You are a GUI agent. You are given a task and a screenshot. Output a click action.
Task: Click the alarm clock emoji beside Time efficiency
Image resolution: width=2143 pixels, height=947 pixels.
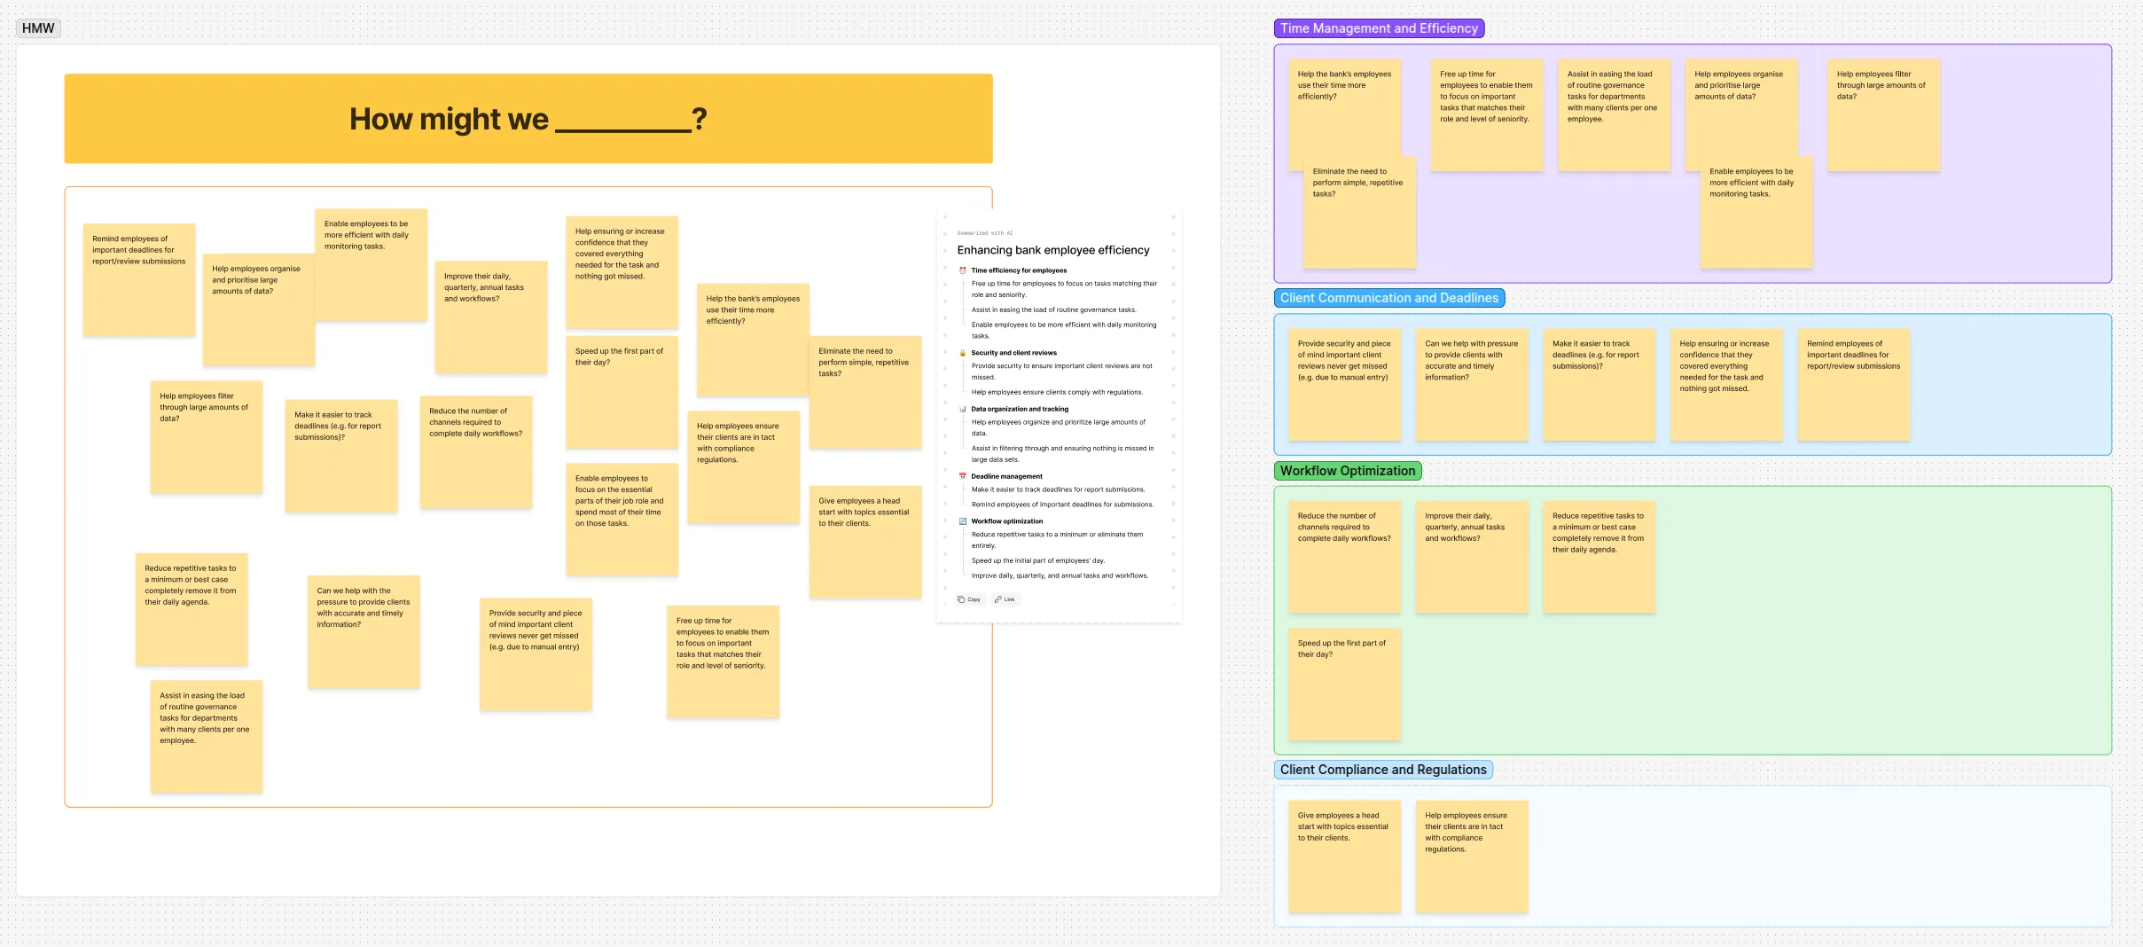click(x=963, y=270)
